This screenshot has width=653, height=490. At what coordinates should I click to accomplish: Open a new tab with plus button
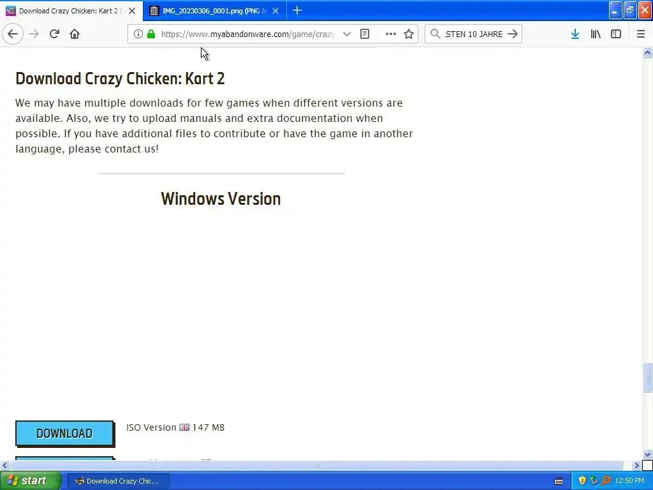(297, 10)
